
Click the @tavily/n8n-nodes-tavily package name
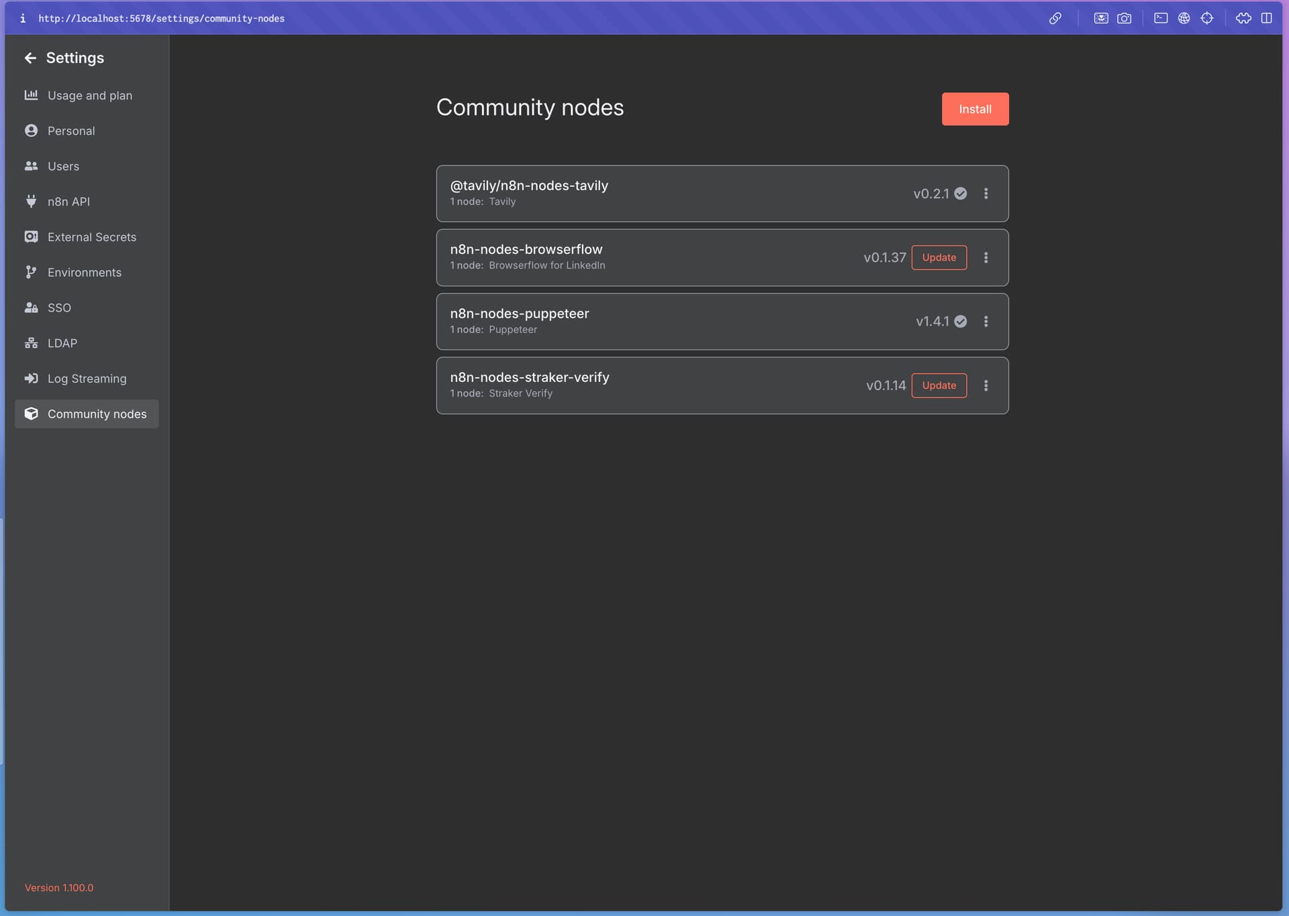click(529, 186)
